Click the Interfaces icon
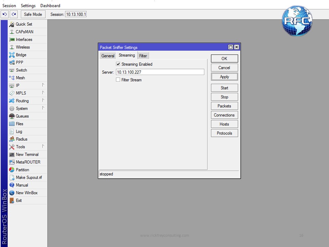Viewport: 329px width, 247px height. click(12, 39)
